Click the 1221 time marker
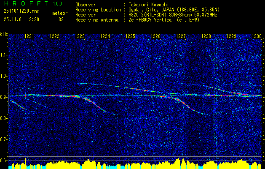 click(29, 36)
